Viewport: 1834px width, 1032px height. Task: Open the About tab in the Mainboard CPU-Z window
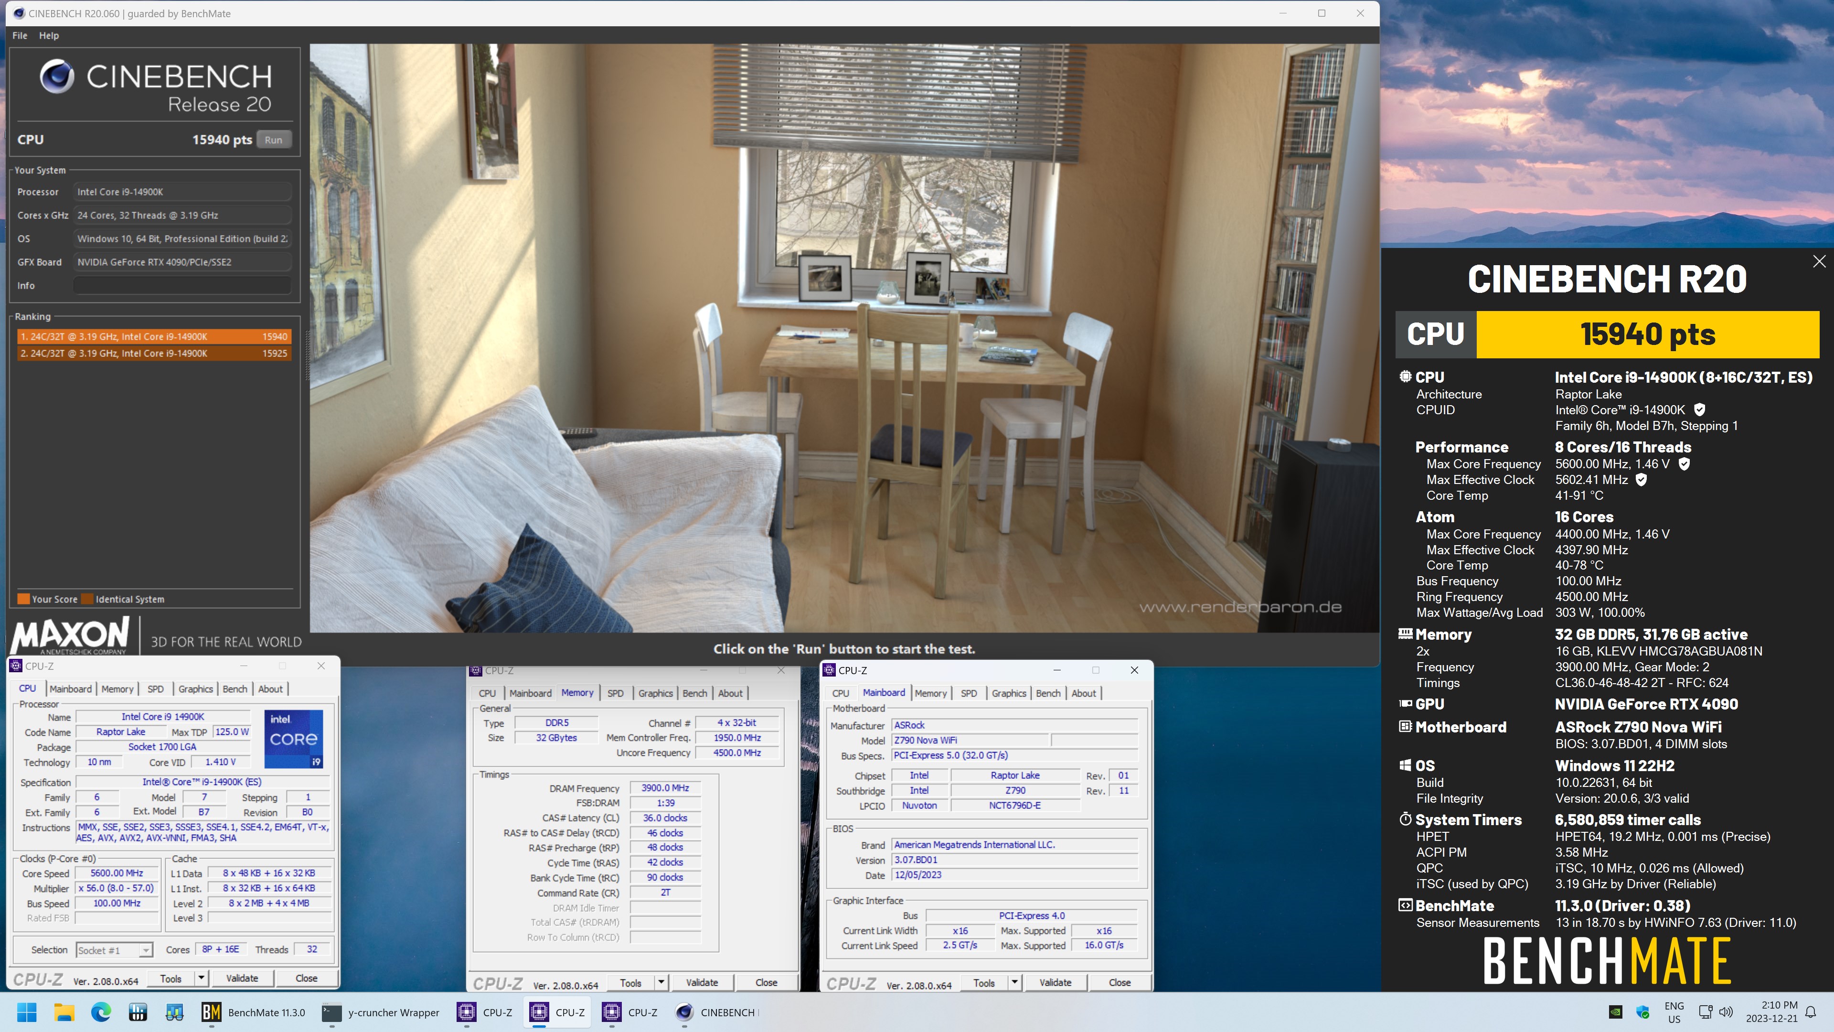click(1084, 693)
